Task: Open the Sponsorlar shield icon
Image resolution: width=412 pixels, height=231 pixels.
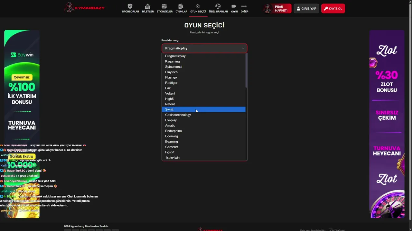Action: (x=130, y=6)
